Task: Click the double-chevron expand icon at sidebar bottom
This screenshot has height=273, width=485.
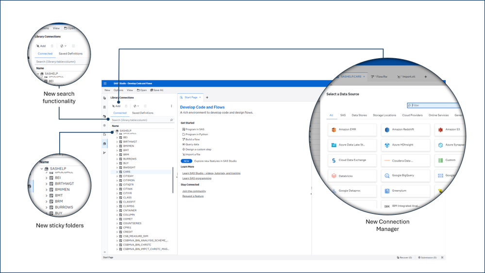Action: 104,252
